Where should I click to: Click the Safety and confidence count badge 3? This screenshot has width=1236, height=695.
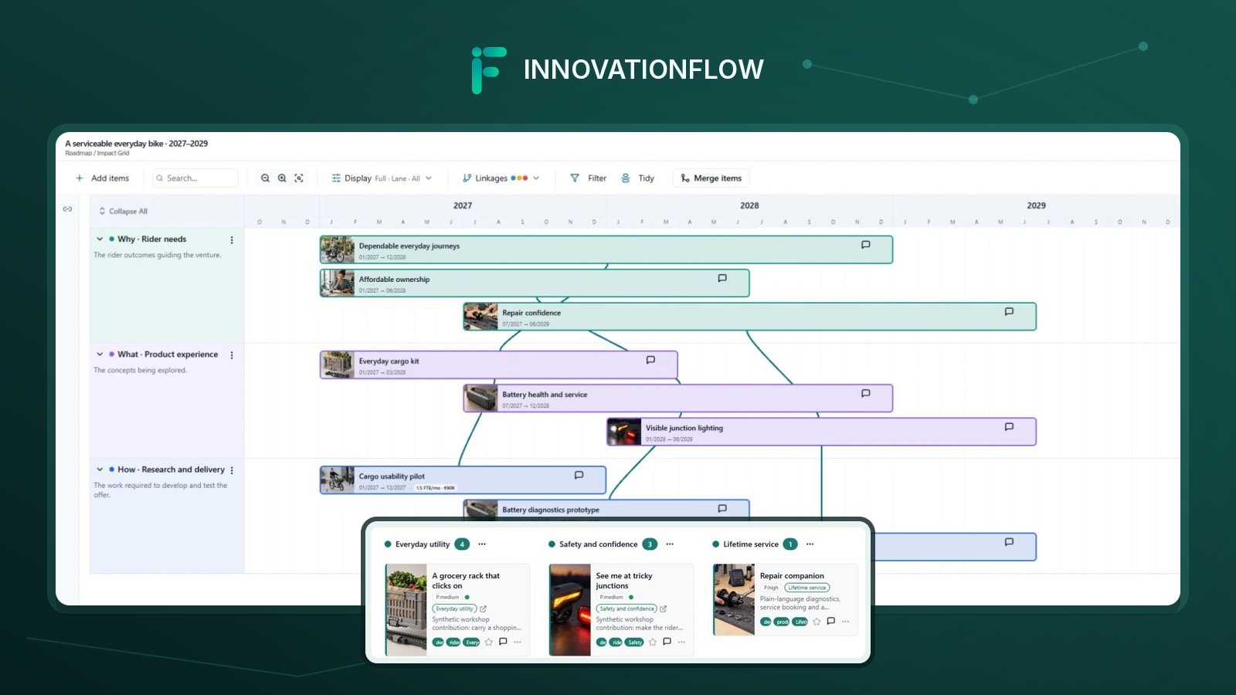coord(650,544)
